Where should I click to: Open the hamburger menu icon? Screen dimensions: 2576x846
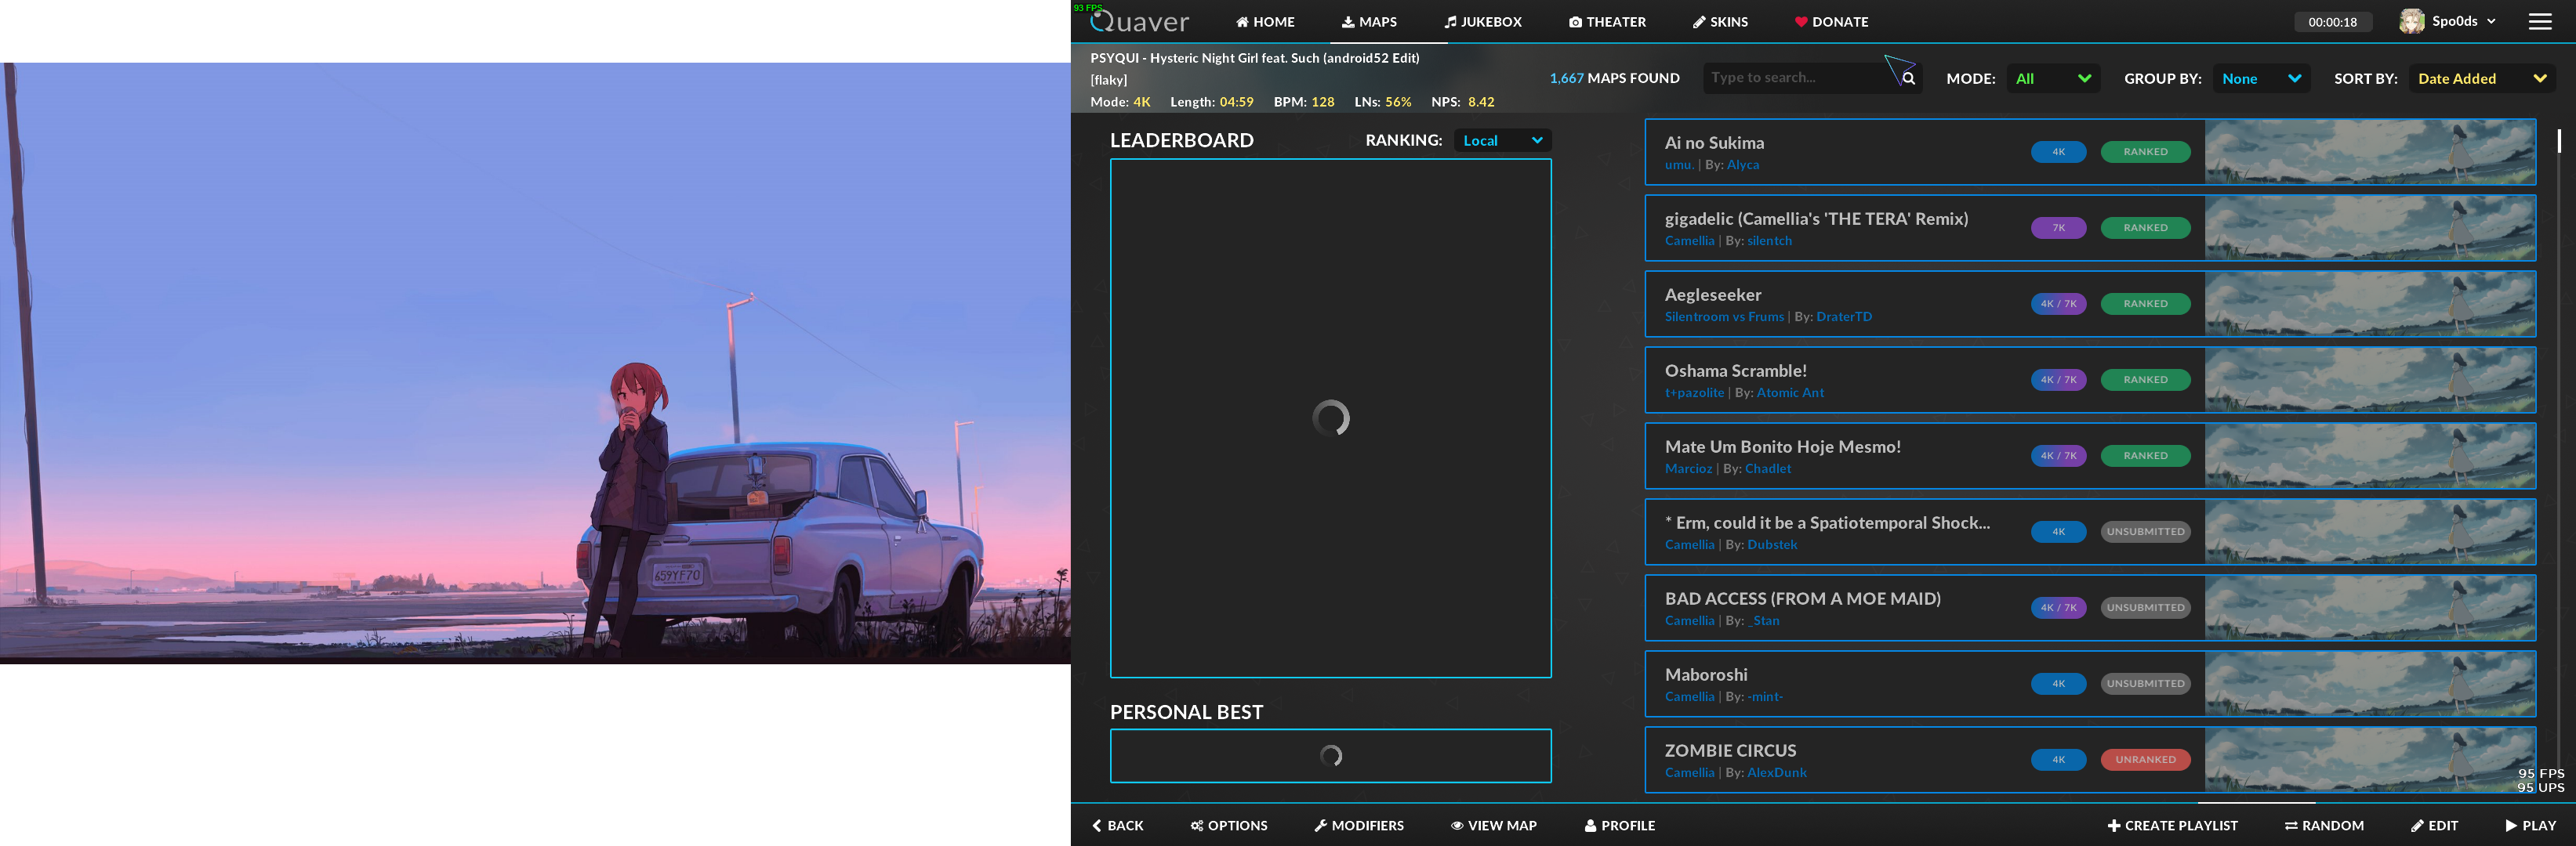pyautogui.click(x=2540, y=21)
